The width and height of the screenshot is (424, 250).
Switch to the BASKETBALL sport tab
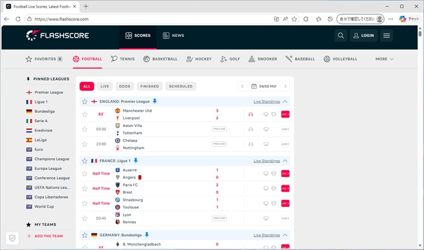point(161,59)
